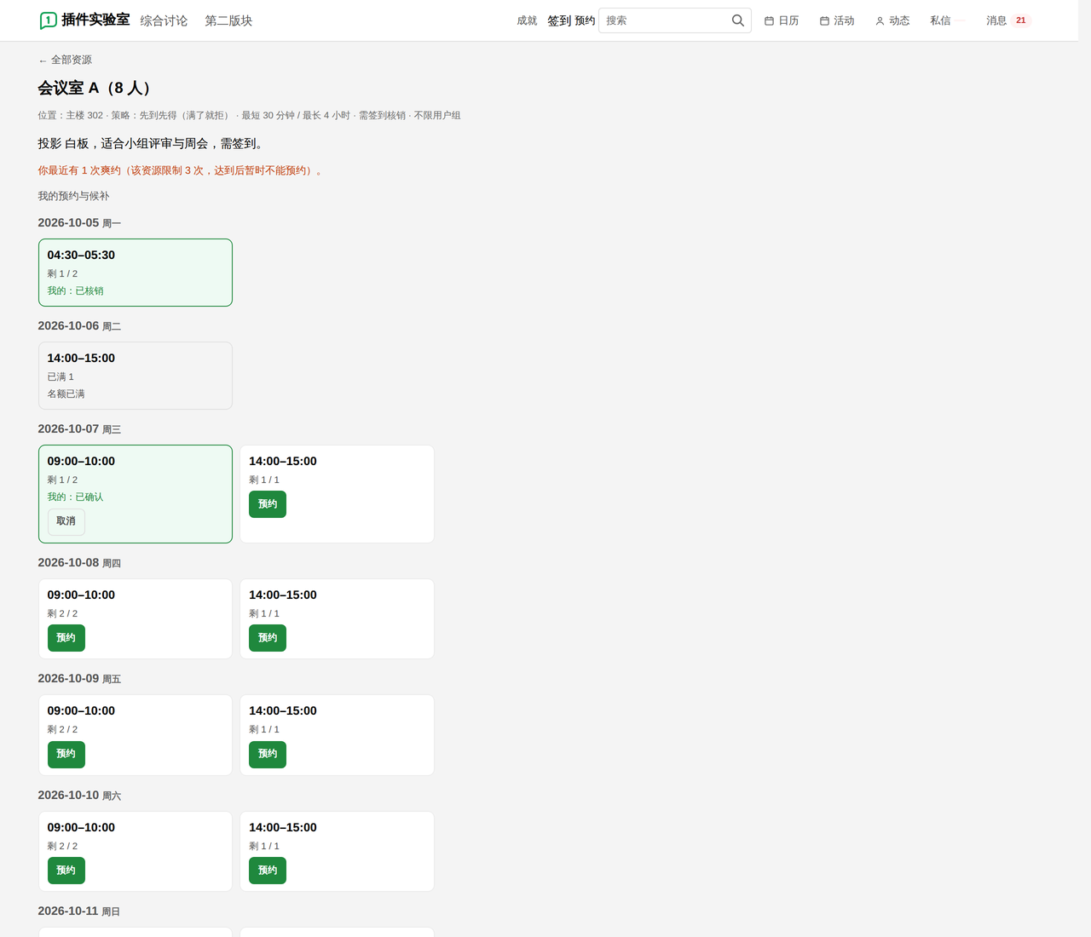Book the 2026-10-09 09:00–10:00 slot
This screenshot has width=1091, height=937.
(x=66, y=754)
